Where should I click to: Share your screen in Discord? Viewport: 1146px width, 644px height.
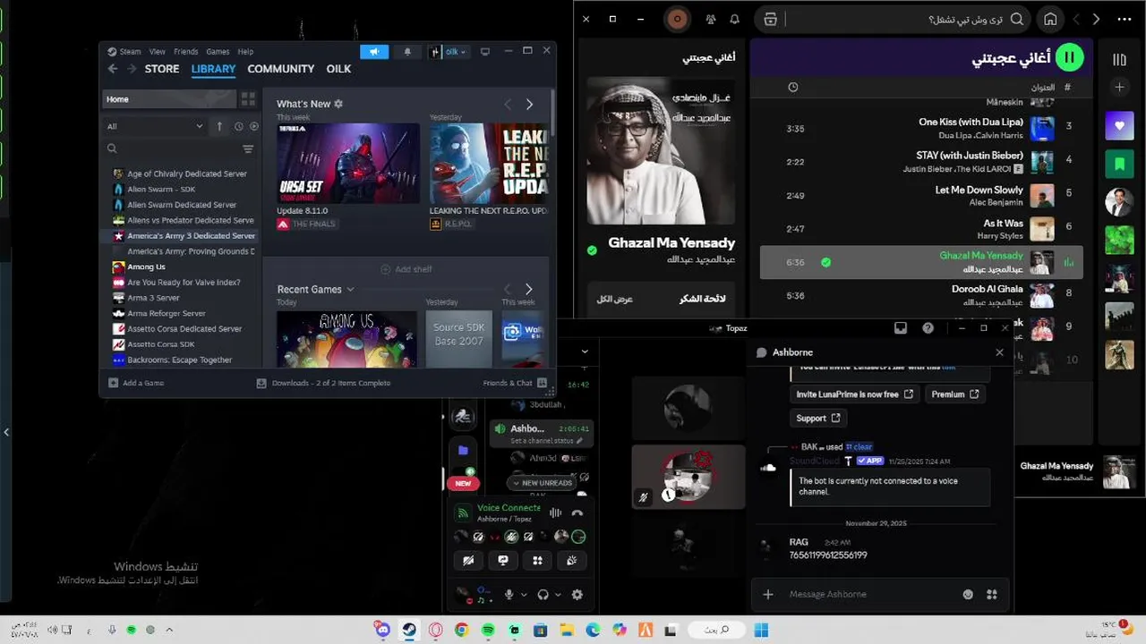[x=503, y=561]
